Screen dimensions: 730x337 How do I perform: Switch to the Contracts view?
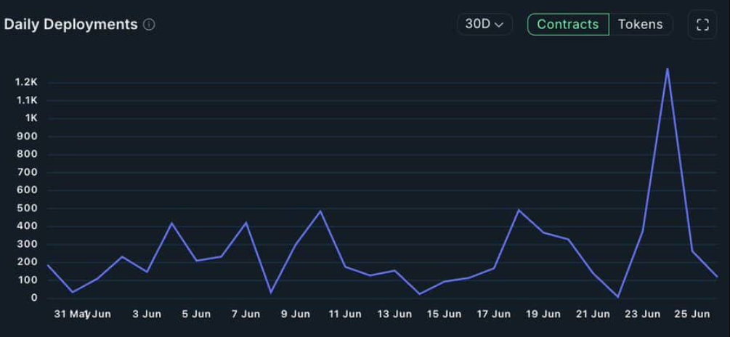[x=567, y=24]
